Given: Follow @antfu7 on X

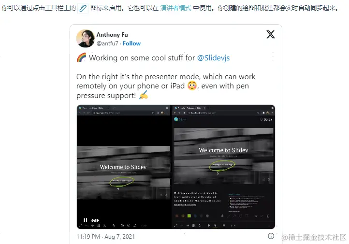Looking at the screenshot, I should click(x=131, y=43).
